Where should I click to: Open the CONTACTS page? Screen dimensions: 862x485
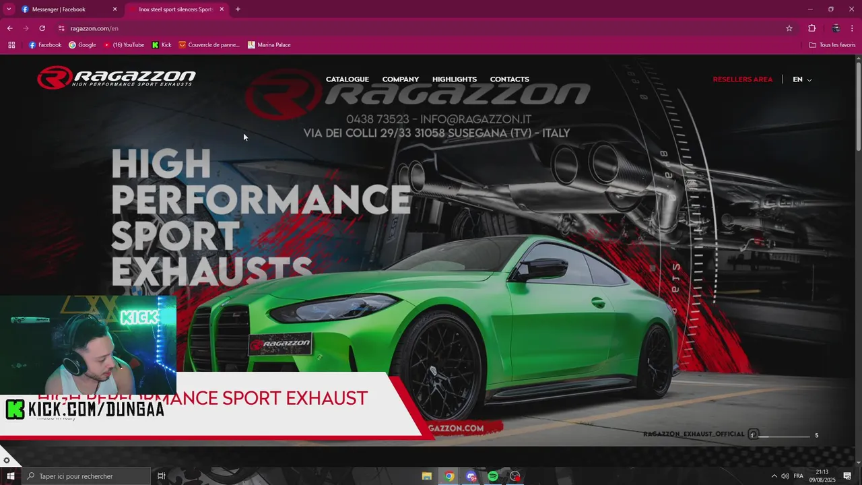509,79
